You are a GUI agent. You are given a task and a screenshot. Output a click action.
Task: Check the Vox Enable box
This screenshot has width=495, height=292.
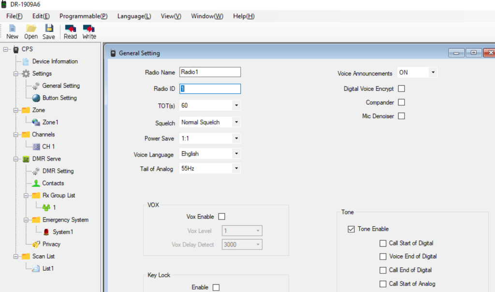[222, 217]
